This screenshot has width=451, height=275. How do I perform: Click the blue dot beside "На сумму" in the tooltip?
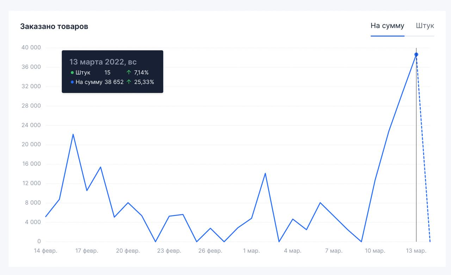point(72,82)
